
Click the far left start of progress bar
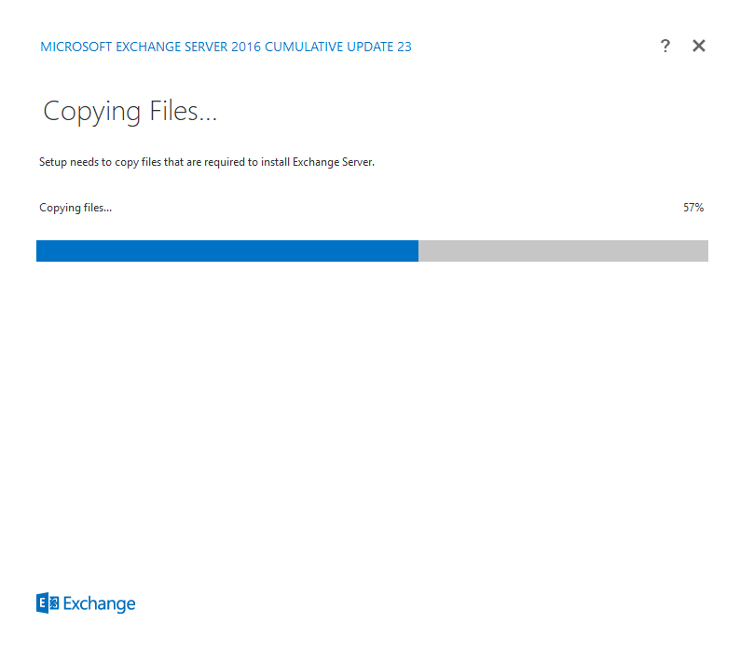coord(39,251)
